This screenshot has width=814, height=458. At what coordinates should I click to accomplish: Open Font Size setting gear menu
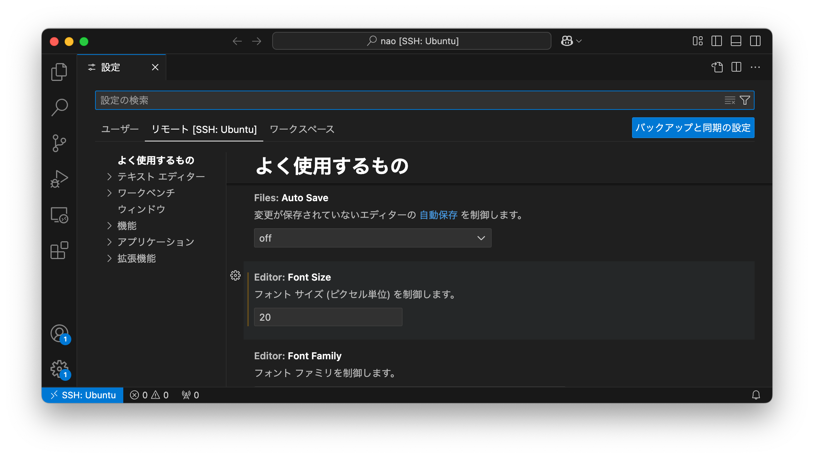235,275
